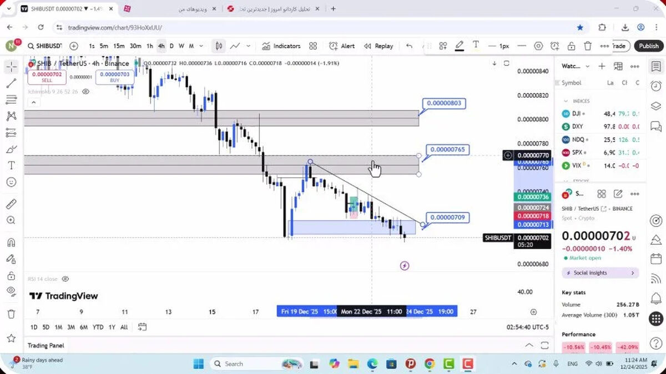Add symbol to compare plus icon
The width and height of the screenshot is (666, 374).
coord(74,46)
